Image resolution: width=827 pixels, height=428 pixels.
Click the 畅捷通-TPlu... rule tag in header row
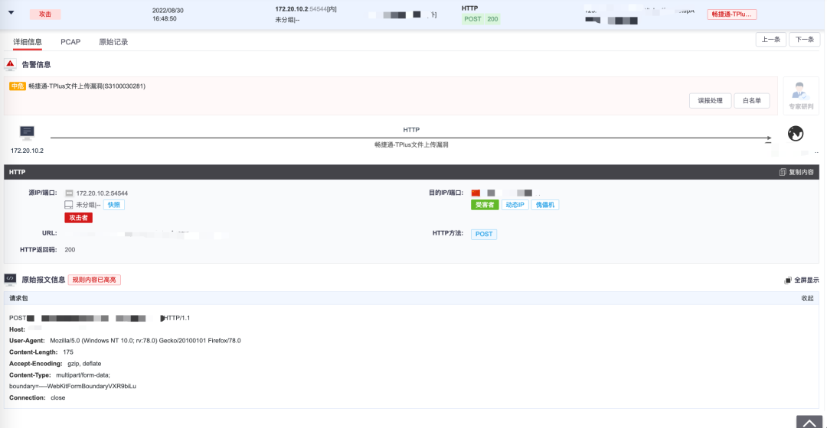click(731, 15)
